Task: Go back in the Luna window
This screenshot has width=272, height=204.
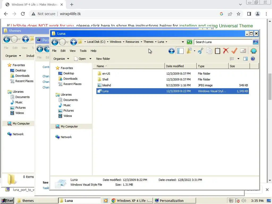Action: pyautogui.click(x=55, y=42)
